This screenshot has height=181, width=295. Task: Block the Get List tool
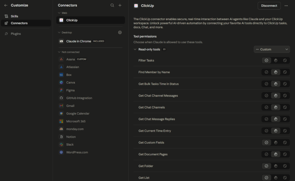pos(285,178)
